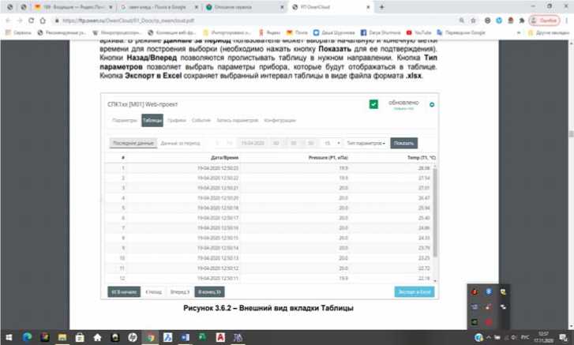574x345 pixels.
Task: Click the Показать button
Action: tap(403, 143)
